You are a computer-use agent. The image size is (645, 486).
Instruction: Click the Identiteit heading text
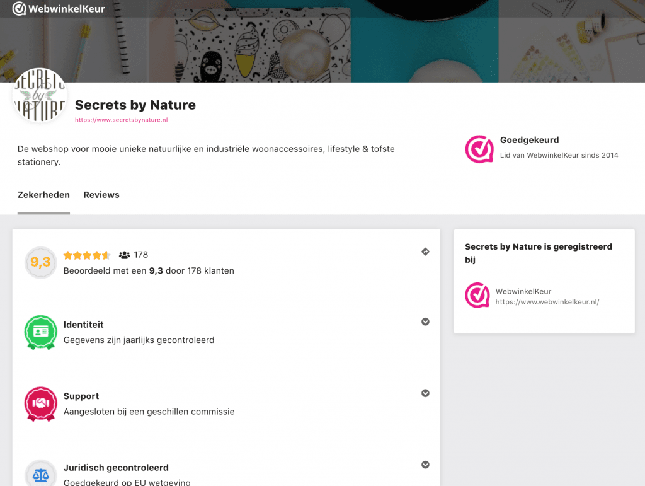tap(83, 325)
